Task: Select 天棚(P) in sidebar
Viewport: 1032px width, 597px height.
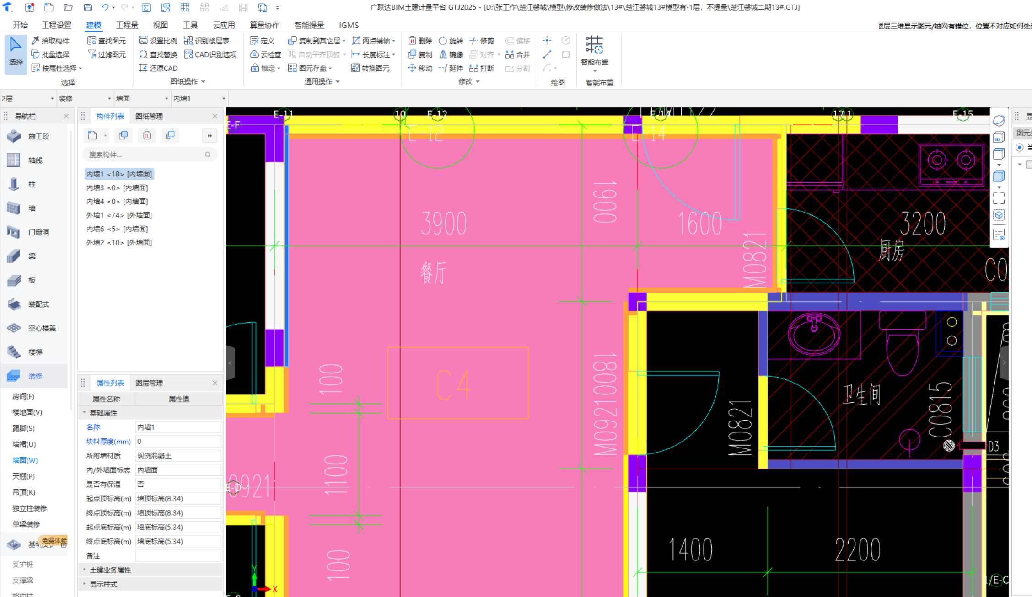Action: tap(24, 476)
